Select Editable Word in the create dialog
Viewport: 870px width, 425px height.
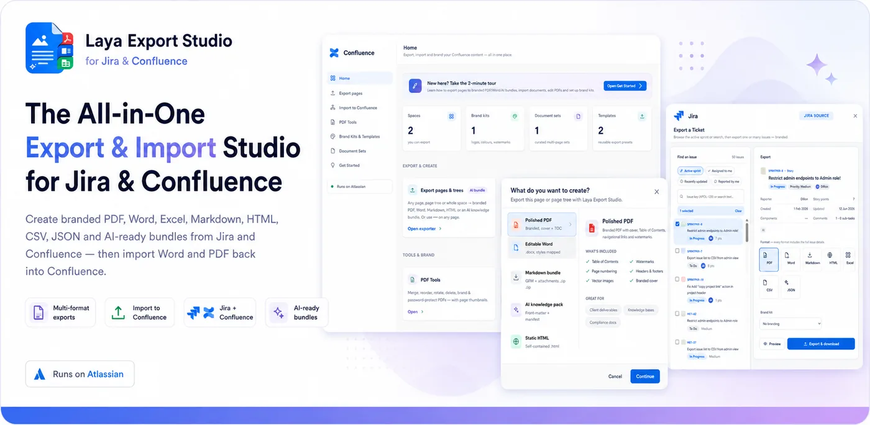[542, 247]
